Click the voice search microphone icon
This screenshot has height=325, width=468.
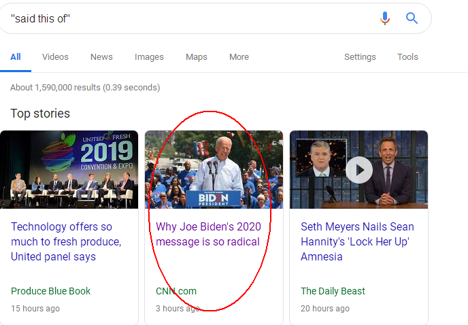385,18
